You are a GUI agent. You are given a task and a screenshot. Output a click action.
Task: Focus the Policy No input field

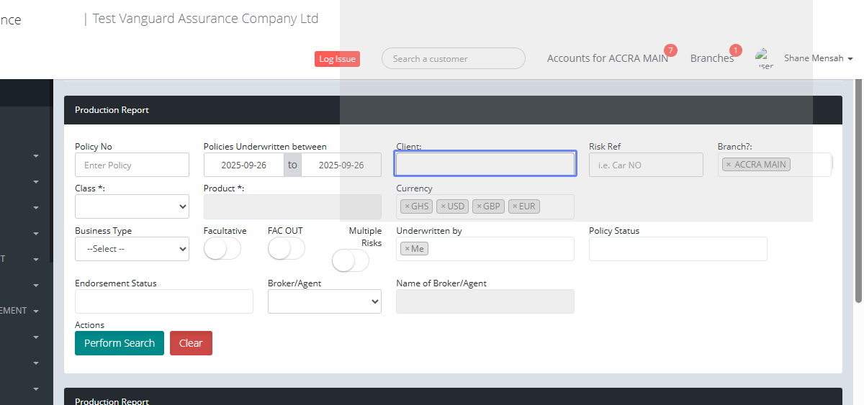click(x=132, y=165)
